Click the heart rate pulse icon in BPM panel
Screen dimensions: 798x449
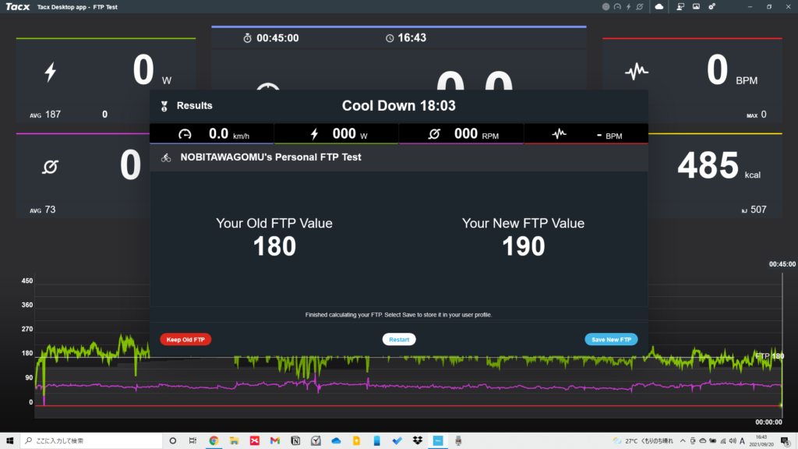tap(637, 72)
